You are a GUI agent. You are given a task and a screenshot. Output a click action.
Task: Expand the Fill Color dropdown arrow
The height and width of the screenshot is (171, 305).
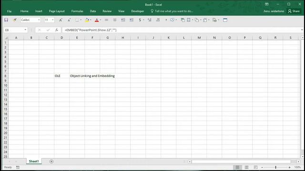pos(91,20)
